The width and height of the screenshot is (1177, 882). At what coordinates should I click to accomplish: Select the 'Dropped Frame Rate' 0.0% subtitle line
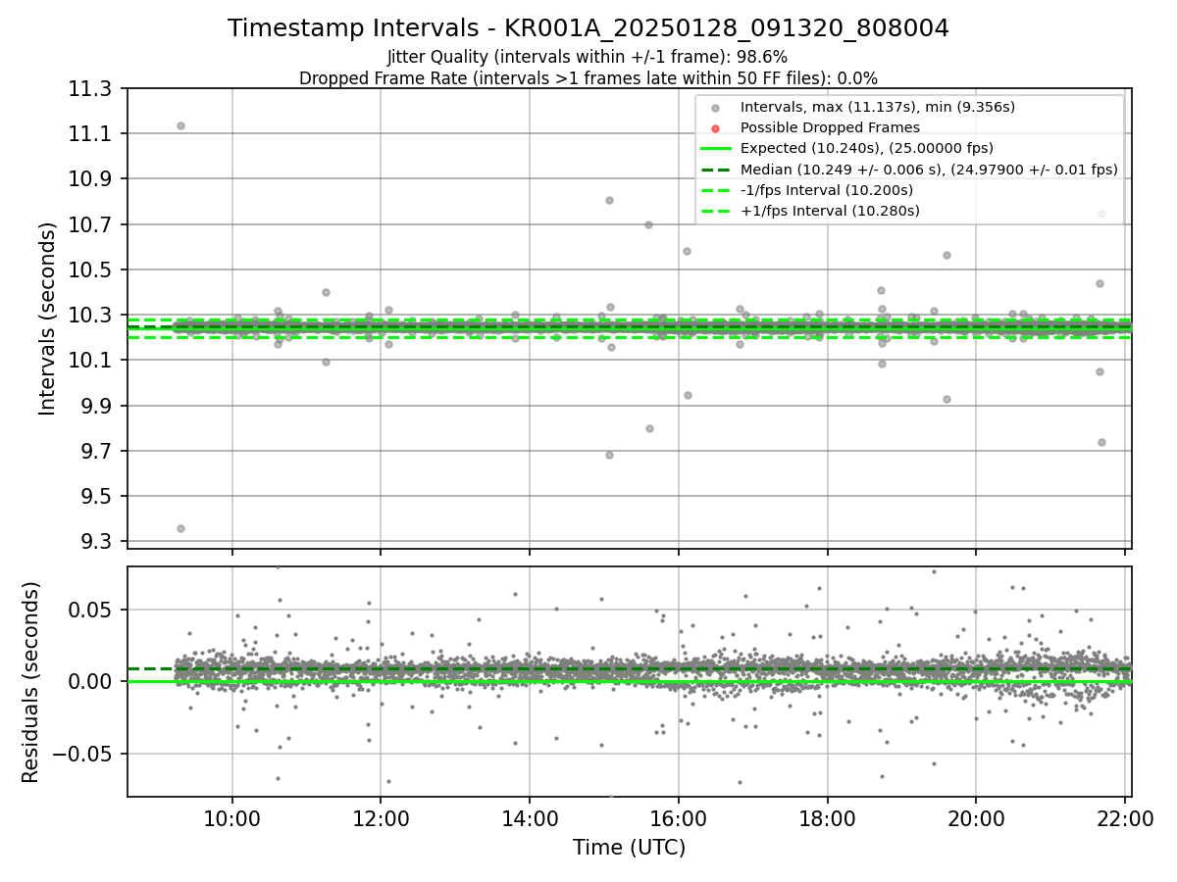[588, 78]
